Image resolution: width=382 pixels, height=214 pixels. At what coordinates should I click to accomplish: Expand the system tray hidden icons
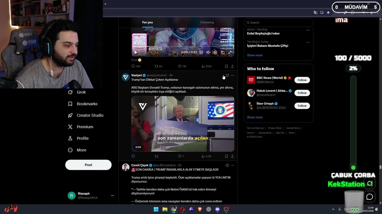333,209
